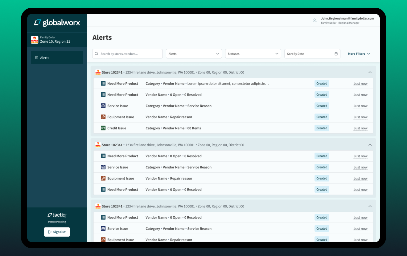The width and height of the screenshot is (407, 256).
Task: Collapse the first Store 102341 group
Action: pyautogui.click(x=370, y=72)
